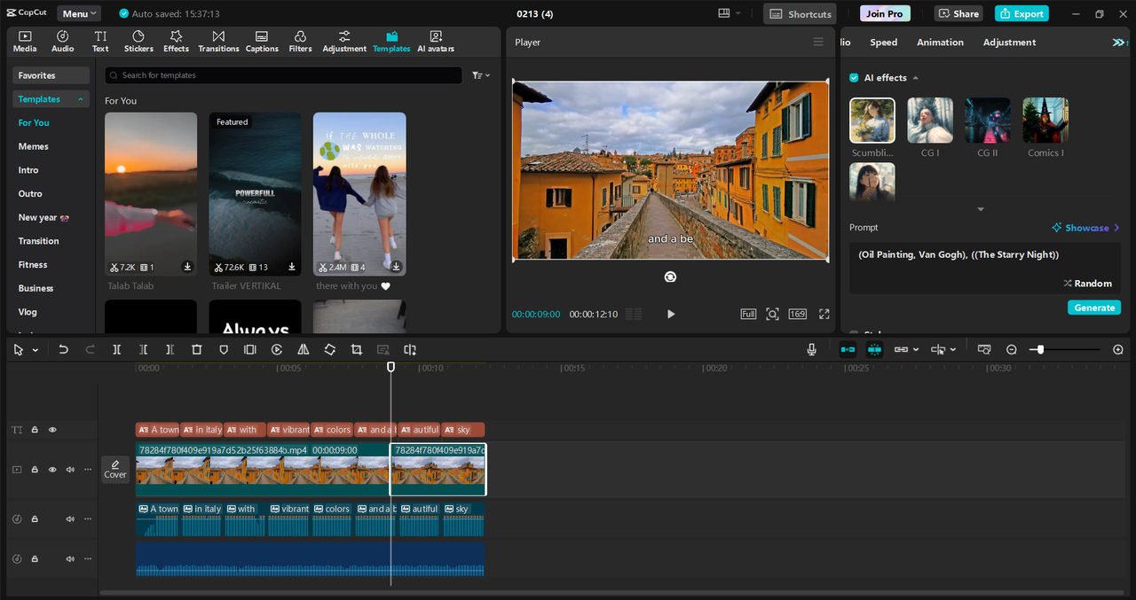Click the playhead marker on the timeline ruler
Screen dimensions: 1136x600
[390, 367]
